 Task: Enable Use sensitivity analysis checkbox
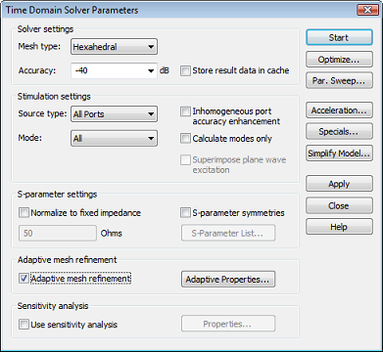pos(24,325)
